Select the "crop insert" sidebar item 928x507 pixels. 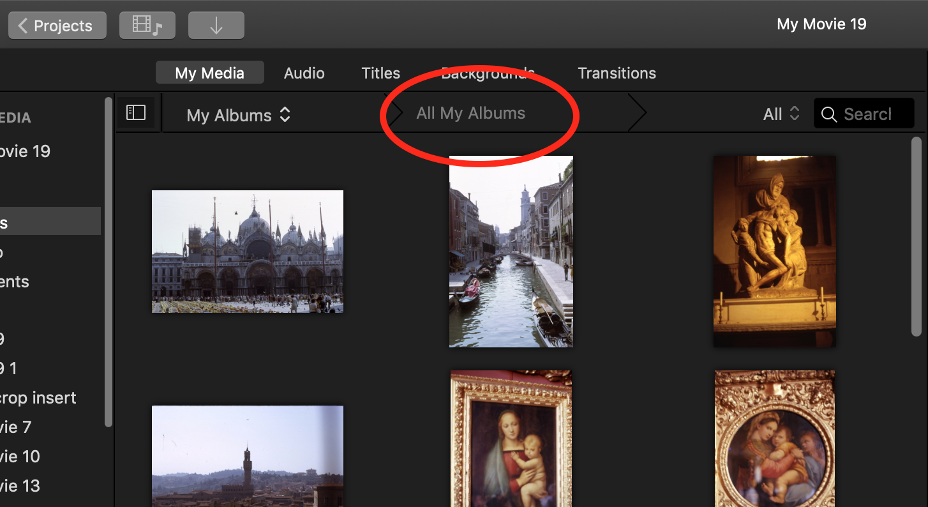click(x=38, y=398)
